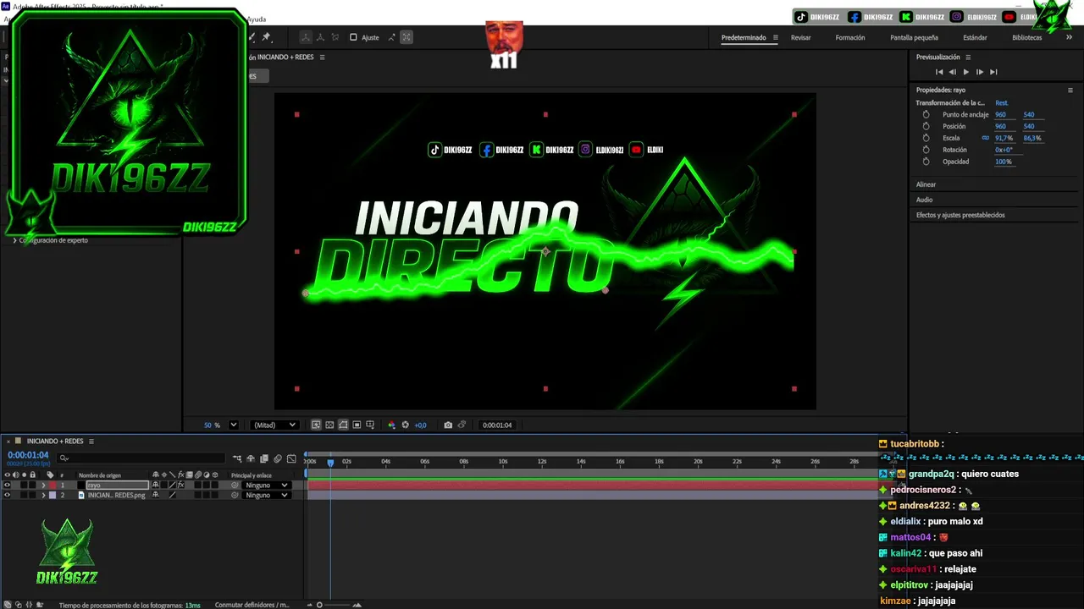Toggle frame blending for all layers
This screenshot has height=609, width=1084.
click(264, 458)
